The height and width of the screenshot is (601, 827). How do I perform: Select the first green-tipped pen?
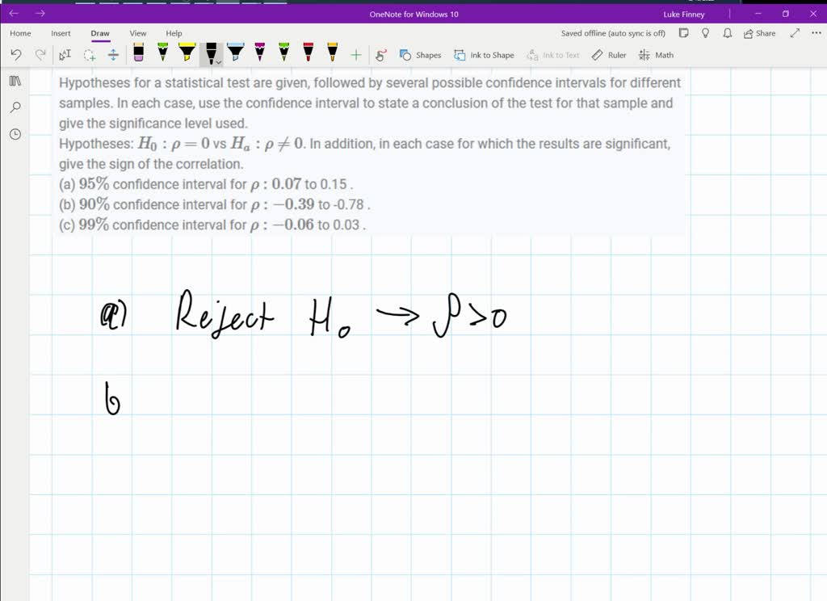click(162, 53)
